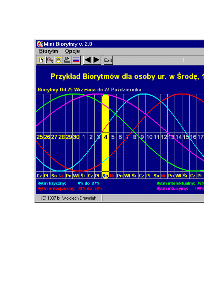Click the Rytm fizyczny legend label
Screen dimensions: 204x289
tap(52, 183)
